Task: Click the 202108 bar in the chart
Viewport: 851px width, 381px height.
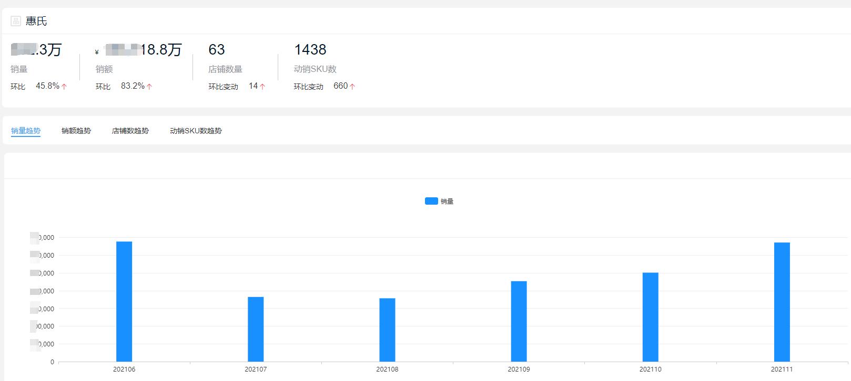Action: pyautogui.click(x=387, y=330)
